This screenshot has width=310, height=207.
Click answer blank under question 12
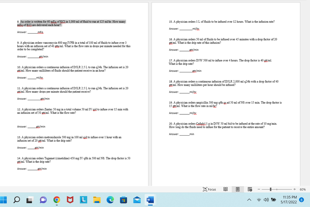[x=32, y=127]
